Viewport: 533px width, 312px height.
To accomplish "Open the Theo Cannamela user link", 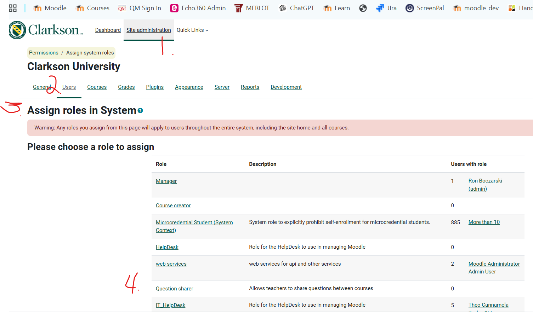I will (488, 305).
